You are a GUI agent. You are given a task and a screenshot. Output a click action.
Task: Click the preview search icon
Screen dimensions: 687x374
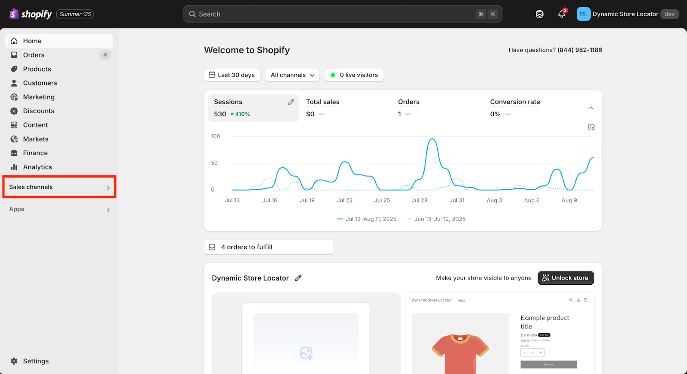[571, 300]
